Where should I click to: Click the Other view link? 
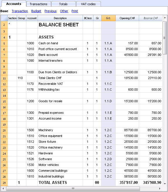pyautogui.click(x=64, y=11)
